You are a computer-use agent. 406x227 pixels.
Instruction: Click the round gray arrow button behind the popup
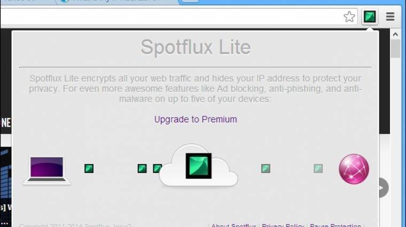(x=384, y=187)
